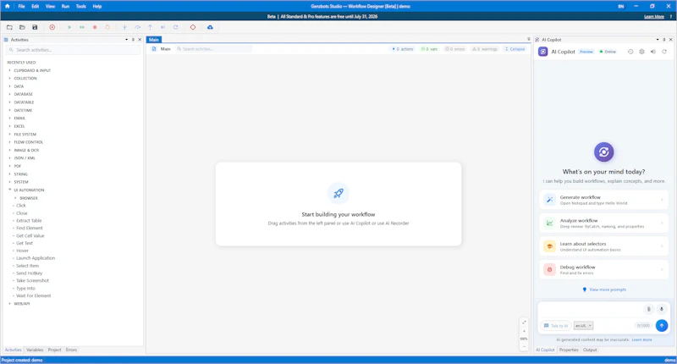This screenshot has width=677, height=364.
Task: Open the AI Copilot panel dropdown arrow
Action: point(658,40)
